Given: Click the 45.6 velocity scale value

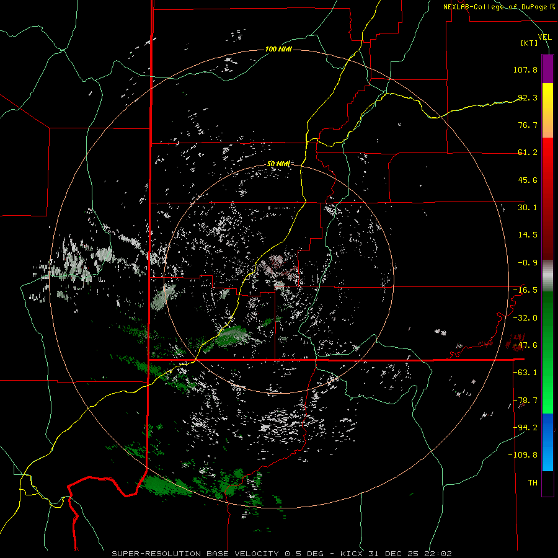Looking at the screenshot, I should click(x=528, y=180).
